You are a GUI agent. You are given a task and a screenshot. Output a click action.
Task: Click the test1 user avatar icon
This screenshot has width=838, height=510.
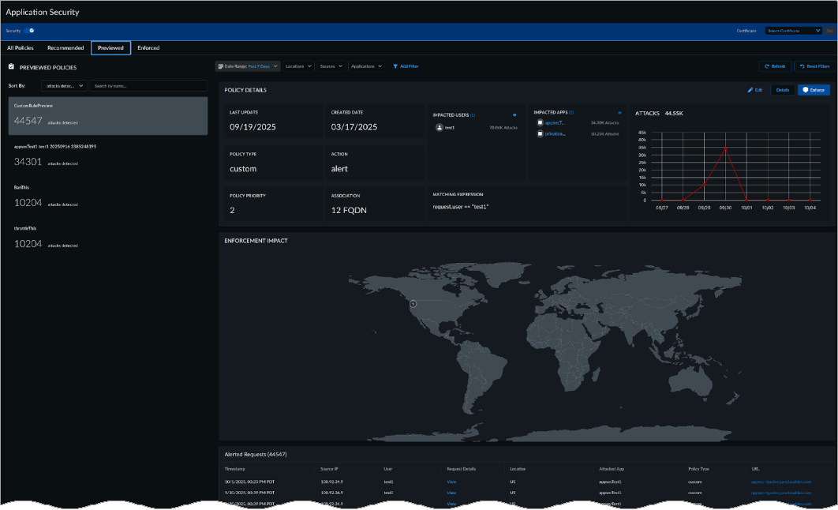tap(439, 127)
